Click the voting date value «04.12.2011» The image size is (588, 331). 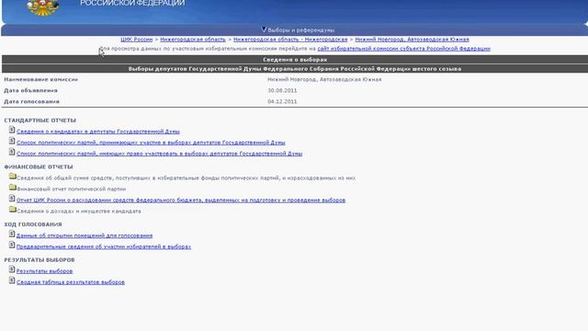(x=282, y=102)
